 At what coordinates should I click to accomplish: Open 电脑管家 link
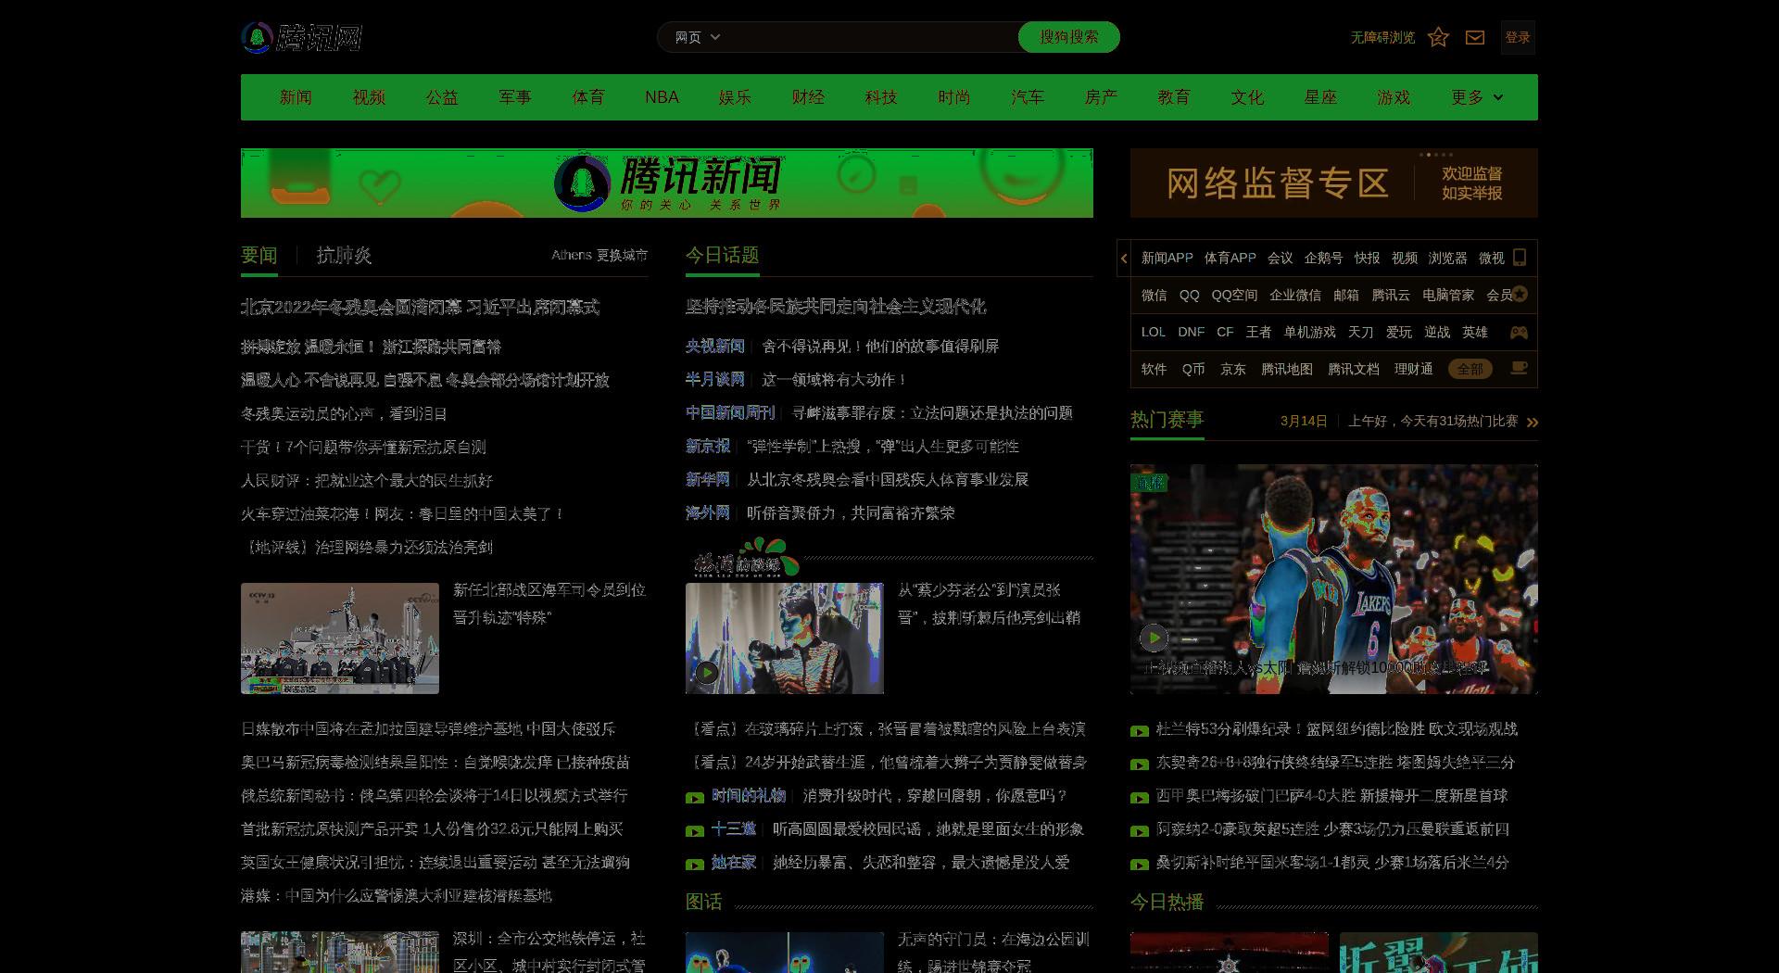1448,295
